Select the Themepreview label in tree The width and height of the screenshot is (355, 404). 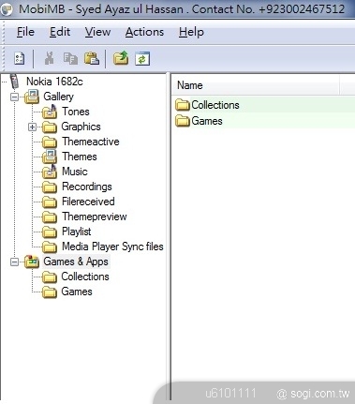point(95,217)
